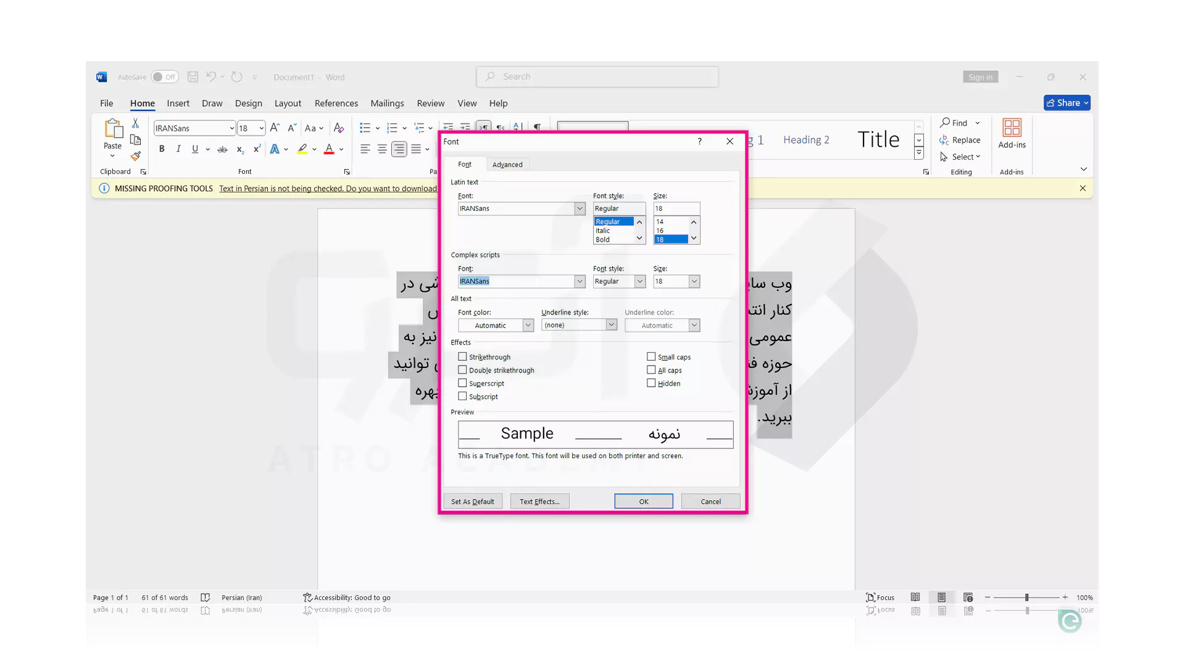Viewport: 1185px width, 666px height.
Task: Enable the Superscript checkbox in dialog
Action: [462, 383]
